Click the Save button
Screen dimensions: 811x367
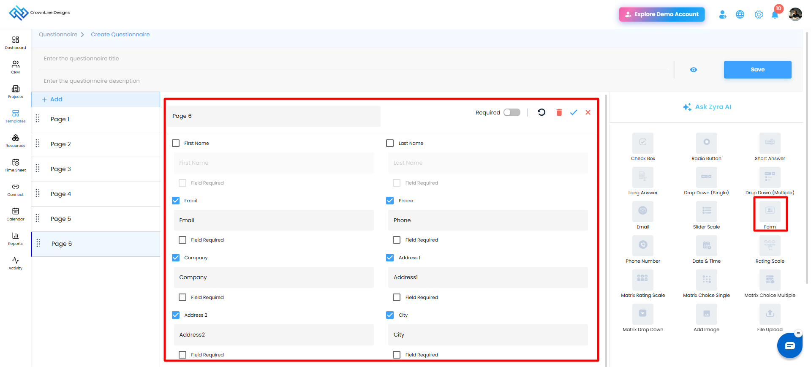coord(757,70)
